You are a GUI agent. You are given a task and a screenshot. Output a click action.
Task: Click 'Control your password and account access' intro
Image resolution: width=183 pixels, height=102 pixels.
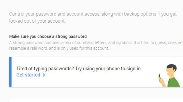(93, 14)
